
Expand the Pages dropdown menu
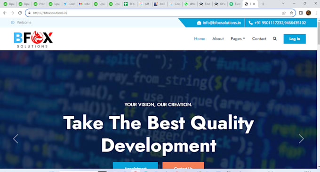click(238, 38)
